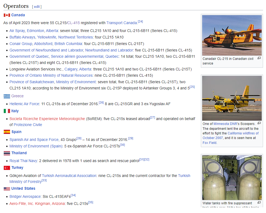Open the Turkey country link
Image resolution: width=266 pixels, height=213 pixels.
point(17,167)
